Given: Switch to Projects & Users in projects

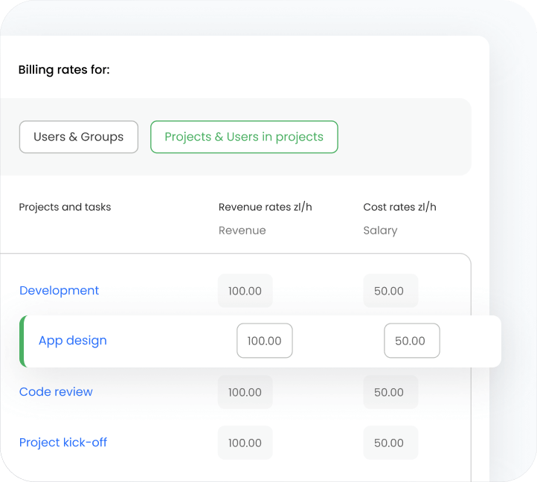Looking at the screenshot, I should coord(244,137).
